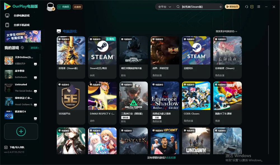
Task: Select the Arena Breakout 暗区突围 card
Action: tap(134, 57)
